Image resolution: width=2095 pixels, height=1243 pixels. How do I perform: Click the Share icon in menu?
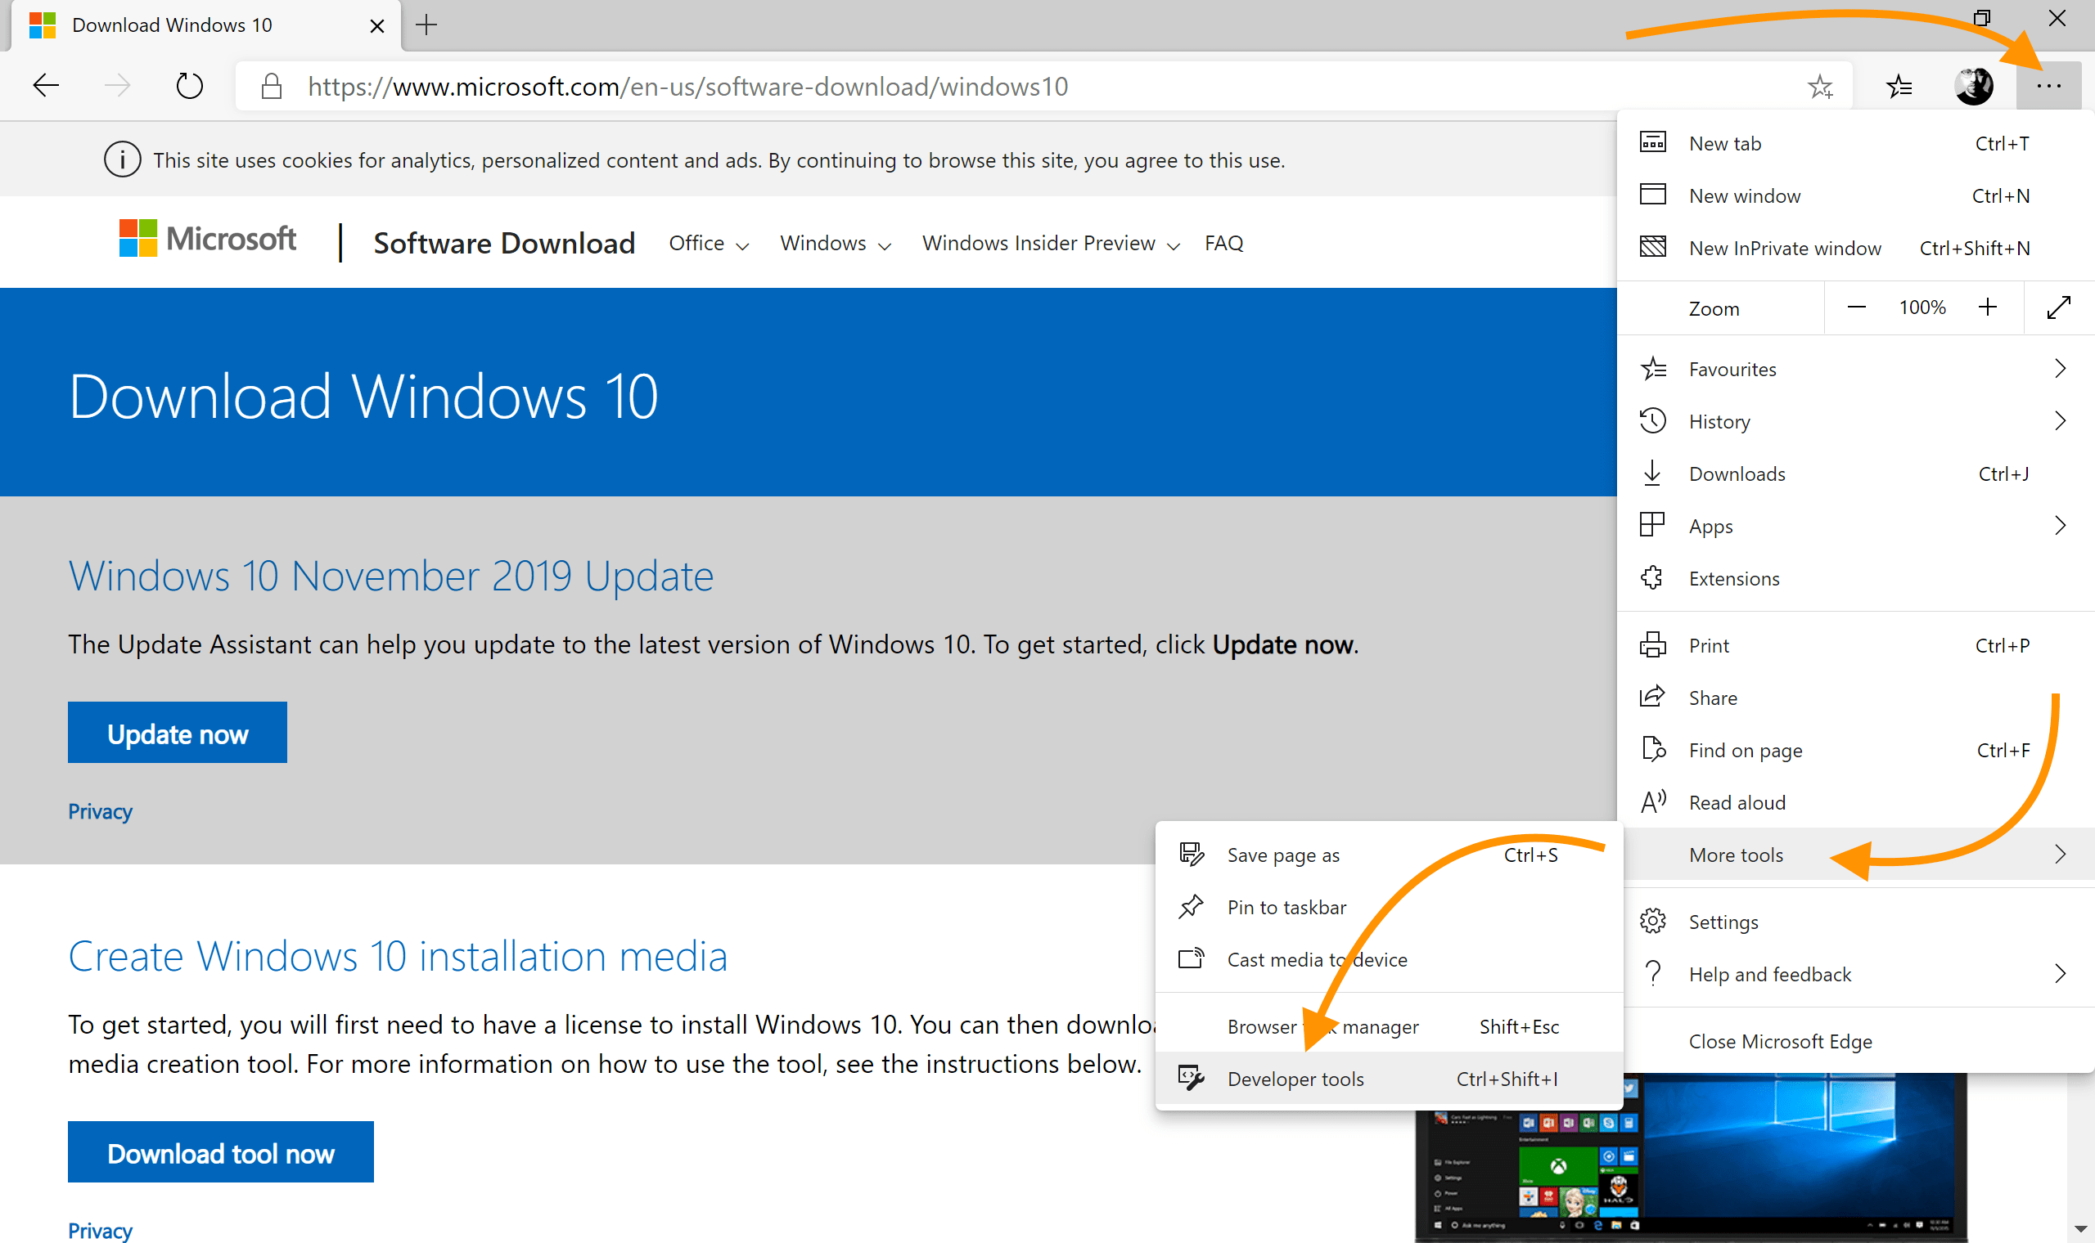click(x=1652, y=697)
